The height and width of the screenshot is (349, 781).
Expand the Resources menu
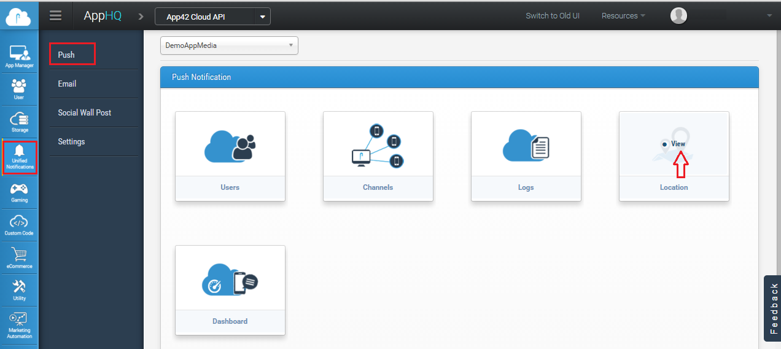(x=623, y=16)
